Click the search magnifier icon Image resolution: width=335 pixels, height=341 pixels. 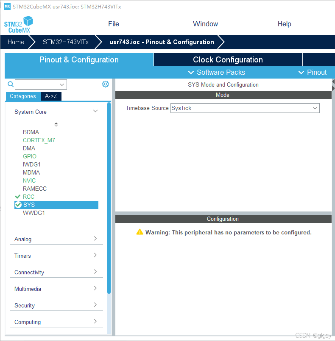(x=11, y=84)
